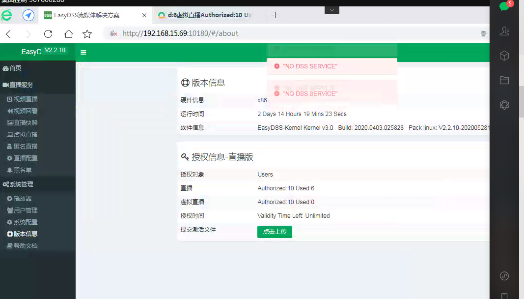This screenshot has width=524, height=299.
Task: Click the EasyDSS-Kernel Kernel v3.0 text
Action: 295,127
